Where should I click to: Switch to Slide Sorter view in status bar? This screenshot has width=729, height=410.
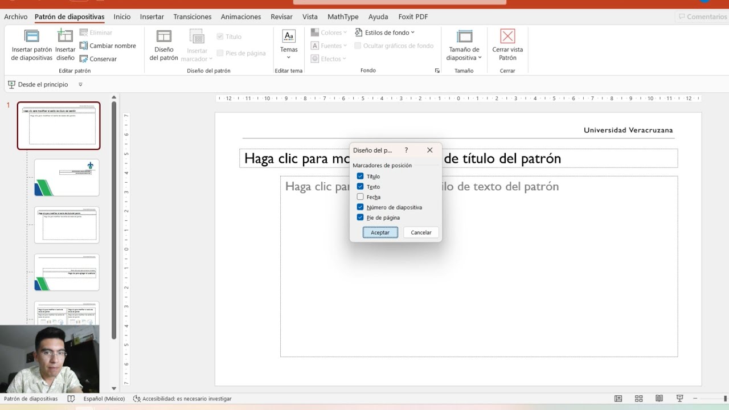638,399
